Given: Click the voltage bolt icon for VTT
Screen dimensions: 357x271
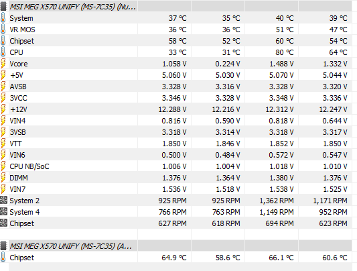Looking at the screenshot, I should [x=3, y=144].
